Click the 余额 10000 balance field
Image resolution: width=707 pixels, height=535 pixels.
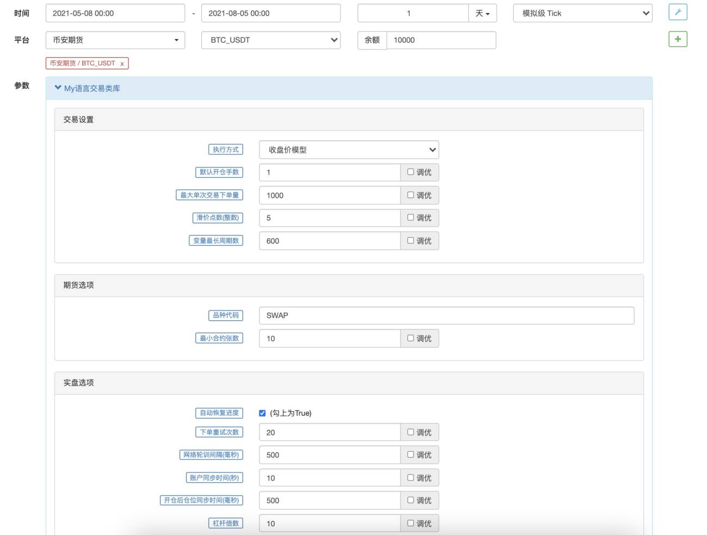click(441, 40)
